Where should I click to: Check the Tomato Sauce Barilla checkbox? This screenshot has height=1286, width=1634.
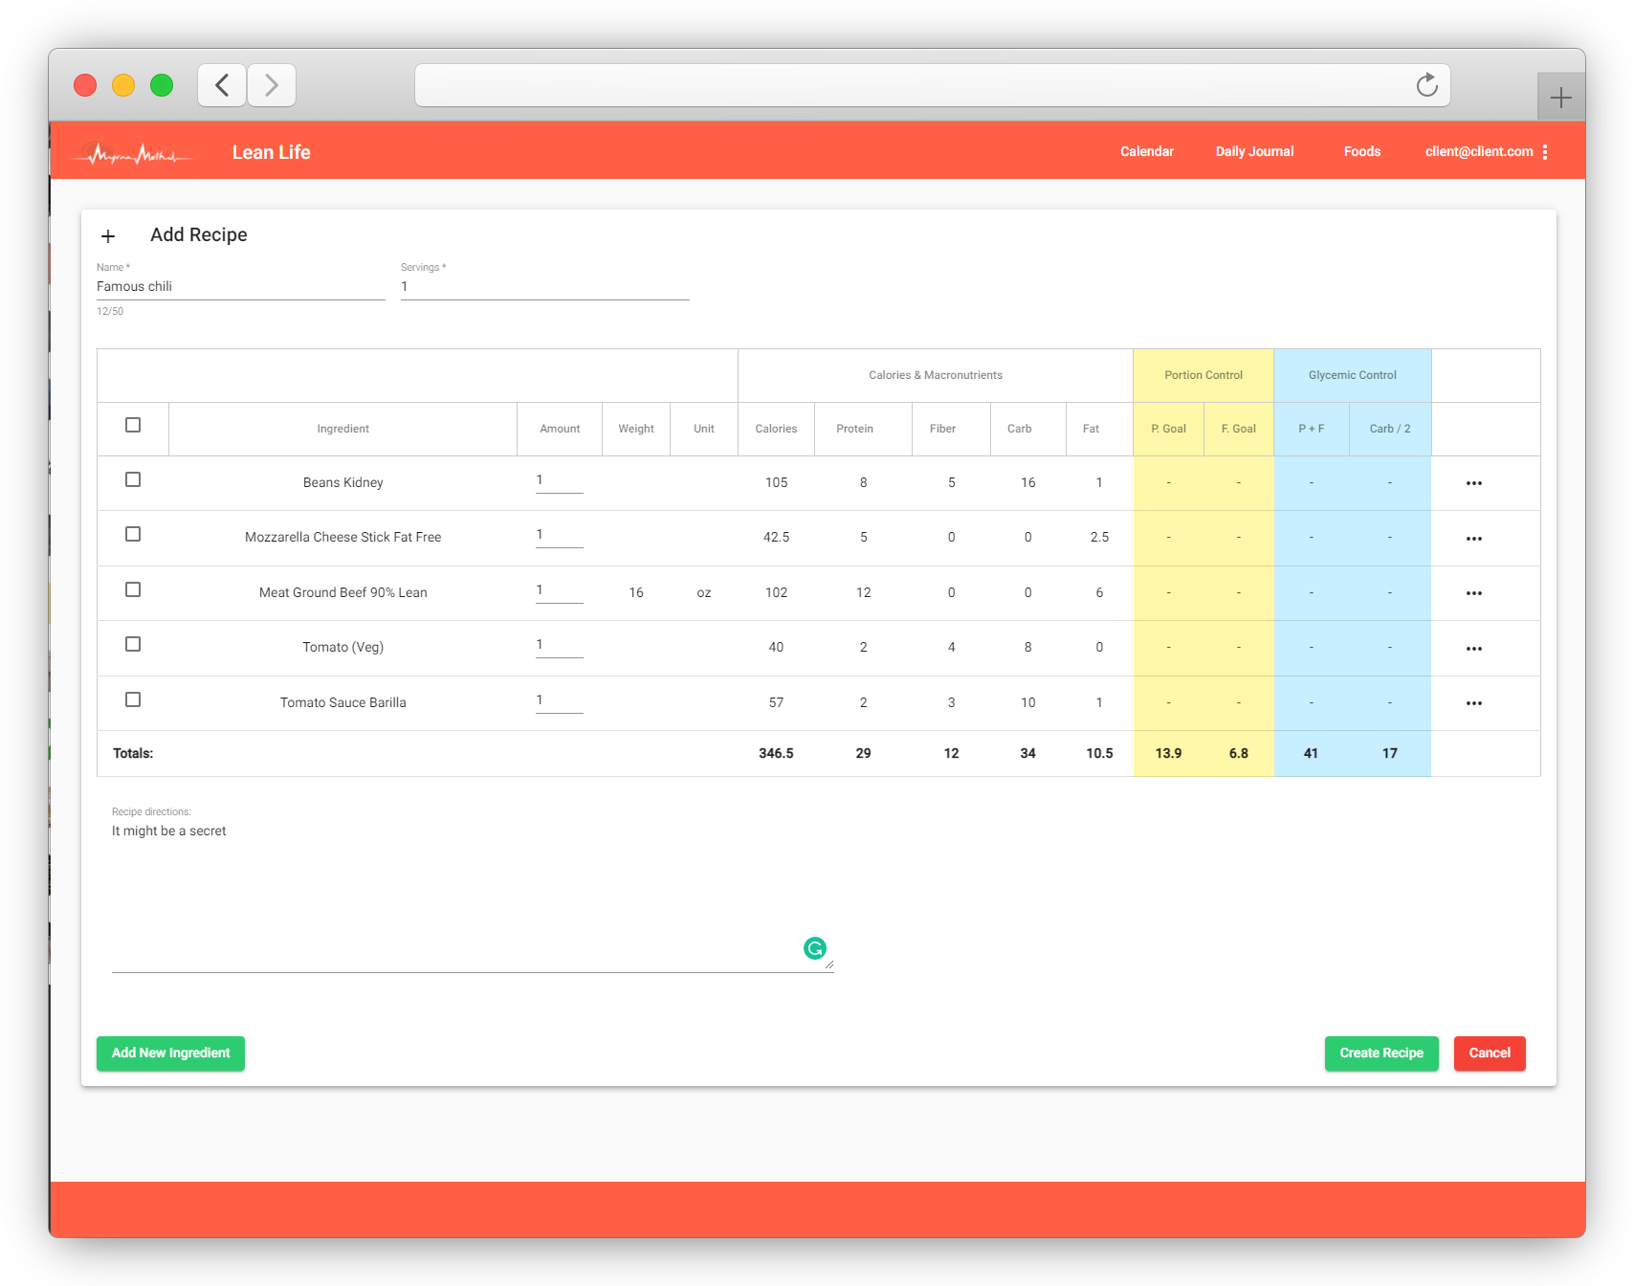click(133, 699)
